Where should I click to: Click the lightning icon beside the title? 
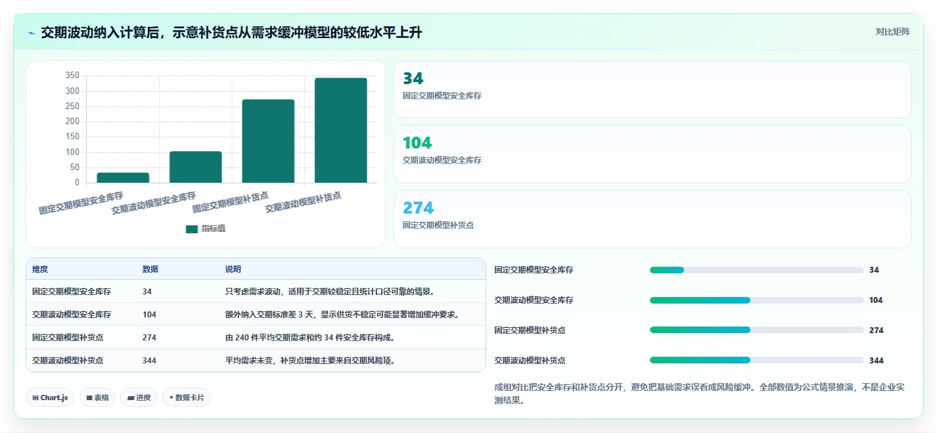(x=32, y=32)
